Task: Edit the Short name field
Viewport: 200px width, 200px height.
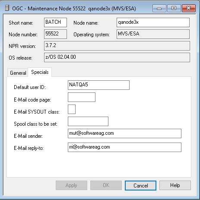Action: point(55,22)
